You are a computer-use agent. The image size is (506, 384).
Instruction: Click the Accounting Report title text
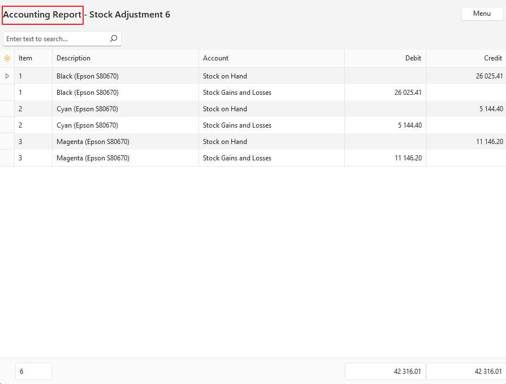43,15
